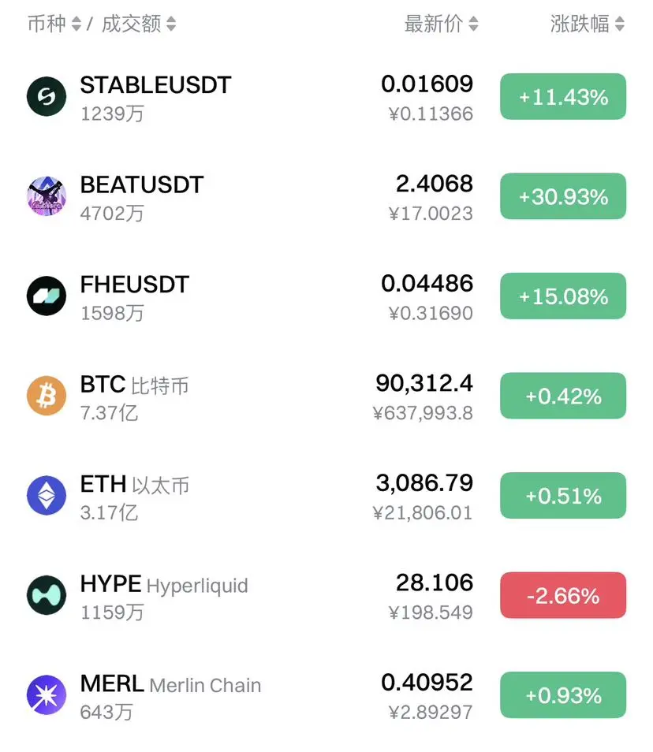
Task: Open the BTC 比特币 row
Action: click(326, 397)
